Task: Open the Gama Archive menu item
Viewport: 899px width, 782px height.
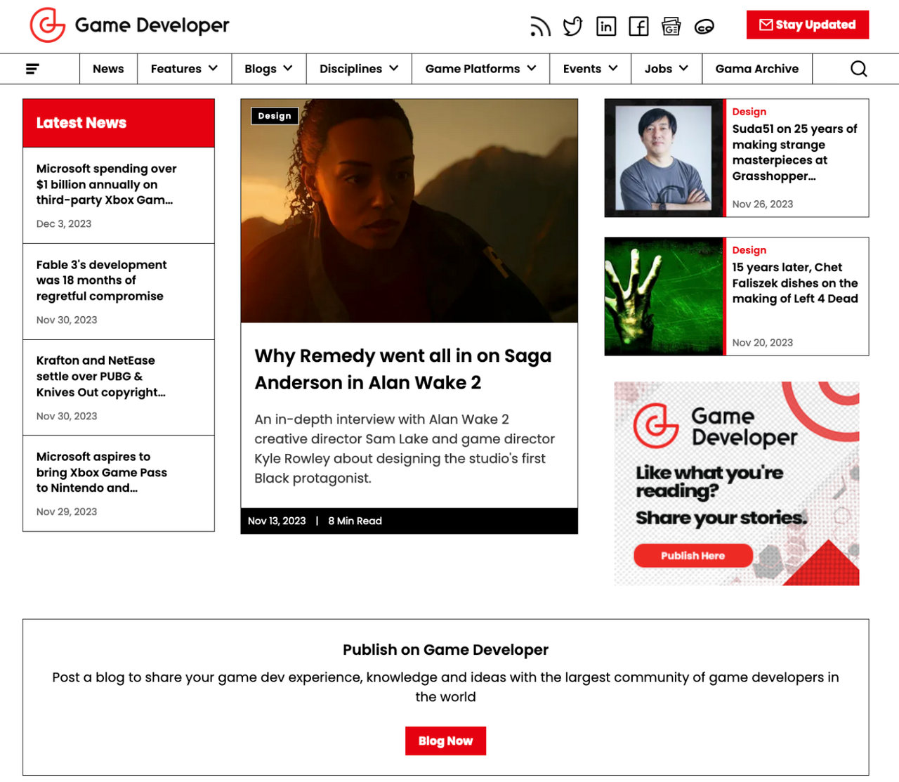Action: [756, 69]
